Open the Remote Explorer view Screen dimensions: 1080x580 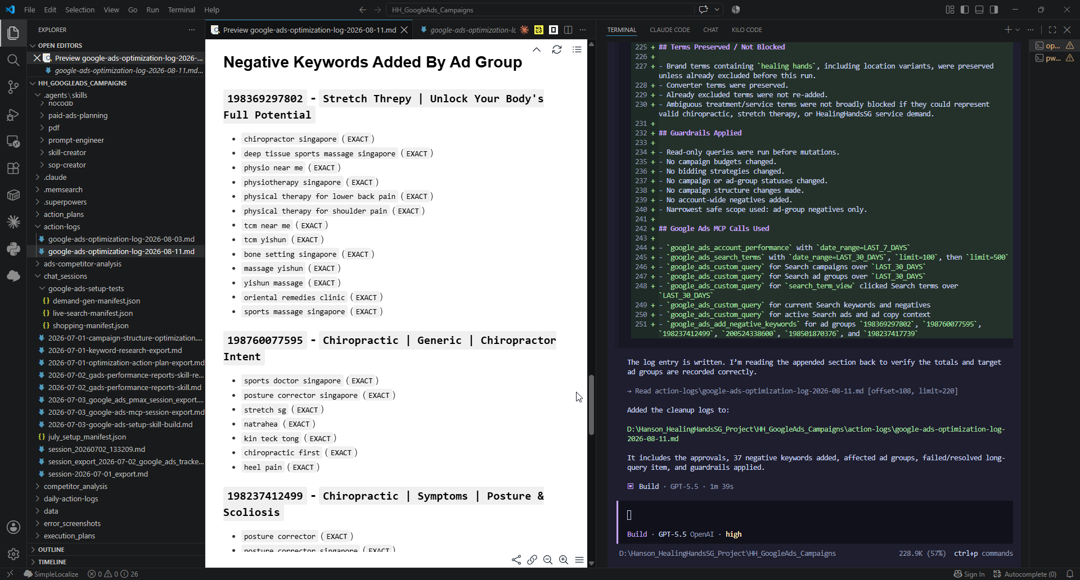point(13,141)
